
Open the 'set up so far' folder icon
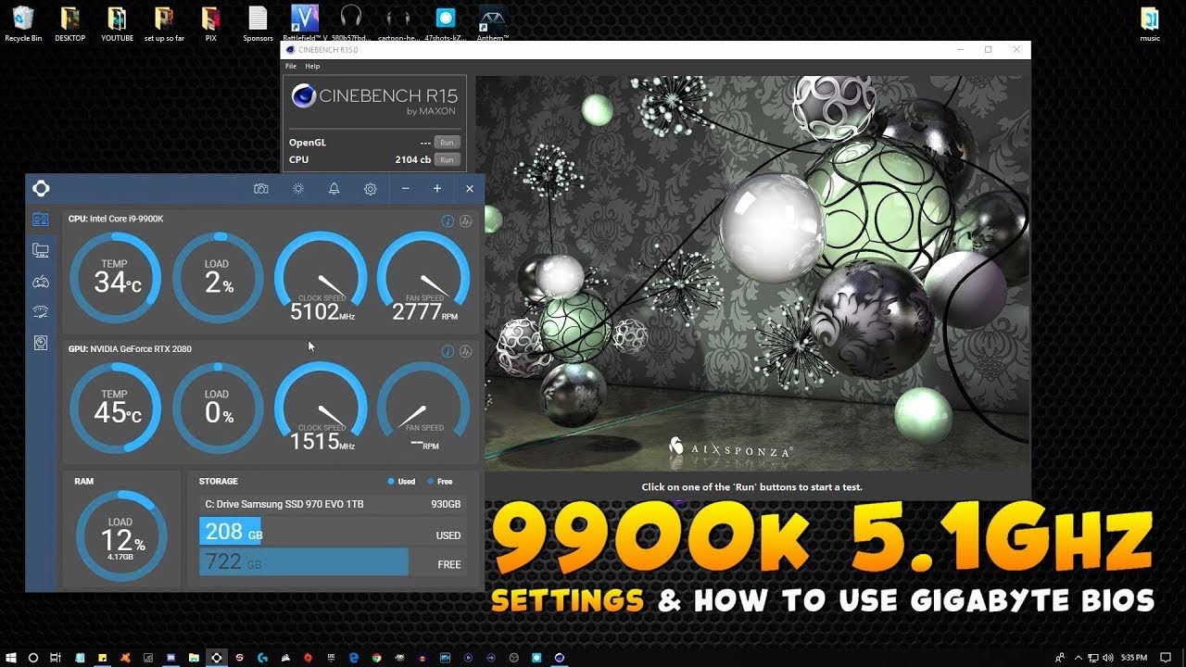[x=164, y=25]
